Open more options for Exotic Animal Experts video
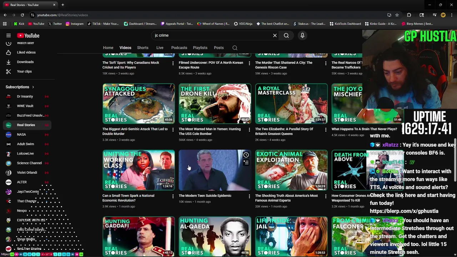457x257 pixels. point(326,196)
